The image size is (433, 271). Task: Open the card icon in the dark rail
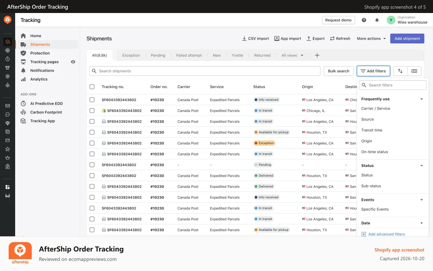(x=8, y=140)
